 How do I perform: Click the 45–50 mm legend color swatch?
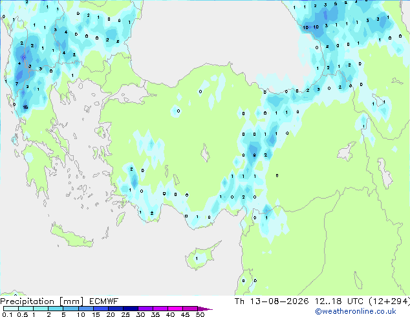[x=190, y=309]
